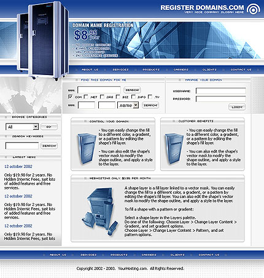The image size is (264, 278).
Task: Click the Find This Domain For Me heading
Action: click(103, 80)
